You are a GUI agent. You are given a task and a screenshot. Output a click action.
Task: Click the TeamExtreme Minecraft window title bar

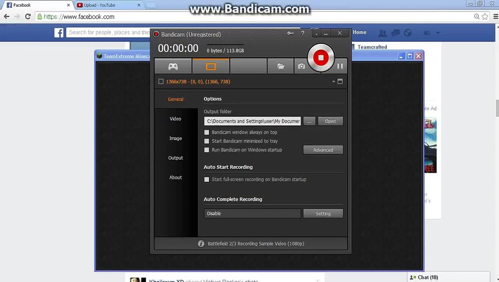pos(123,56)
